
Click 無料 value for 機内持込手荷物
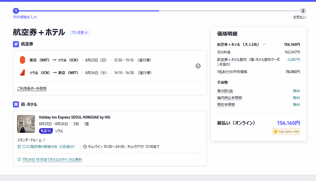click(297, 98)
